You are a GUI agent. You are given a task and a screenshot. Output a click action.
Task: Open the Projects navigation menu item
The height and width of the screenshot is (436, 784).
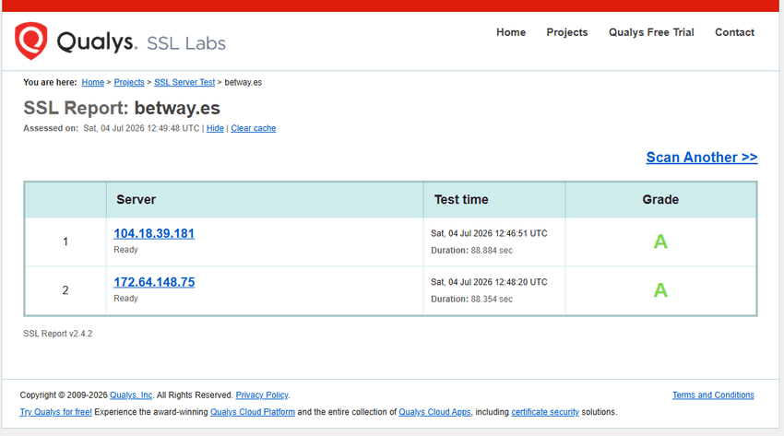[x=567, y=32]
